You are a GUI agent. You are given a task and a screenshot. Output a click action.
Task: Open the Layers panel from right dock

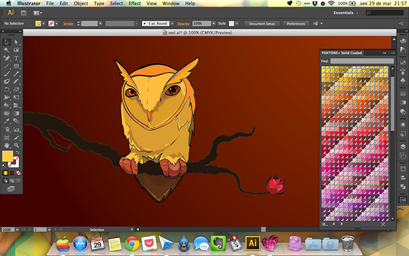(x=403, y=147)
